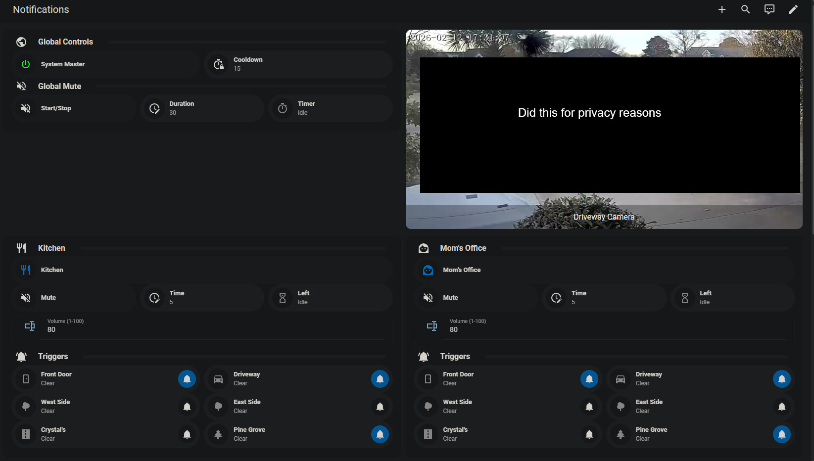Click the pencil edit dashboard icon
The height and width of the screenshot is (461, 814).
[793, 9]
